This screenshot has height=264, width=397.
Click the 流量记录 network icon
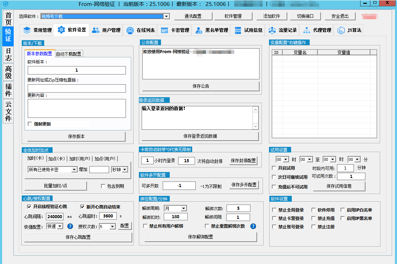click(272, 30)
